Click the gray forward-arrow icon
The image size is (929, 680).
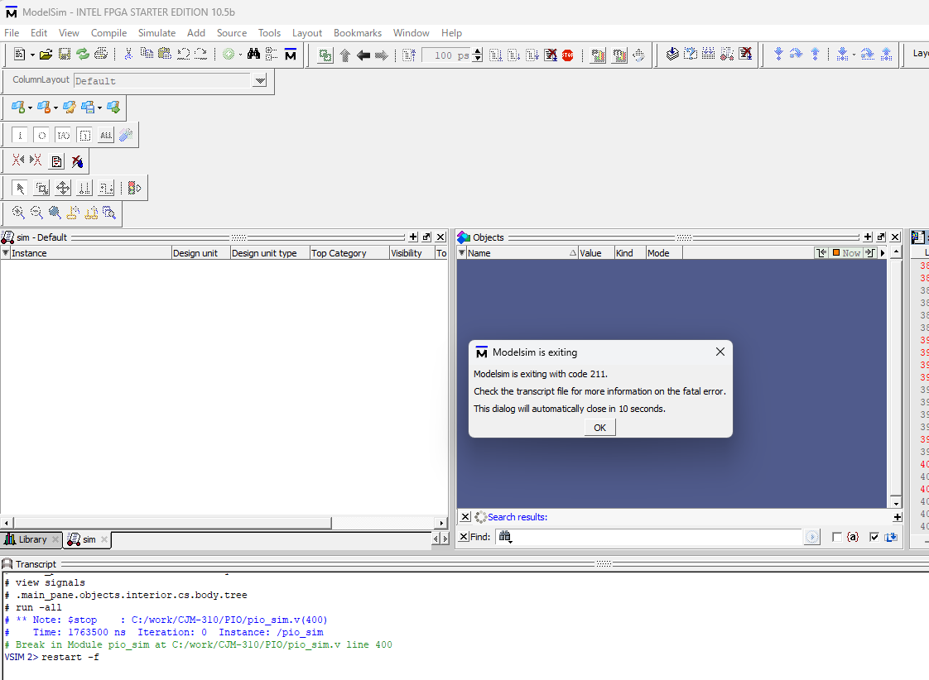tap(382, 55)
